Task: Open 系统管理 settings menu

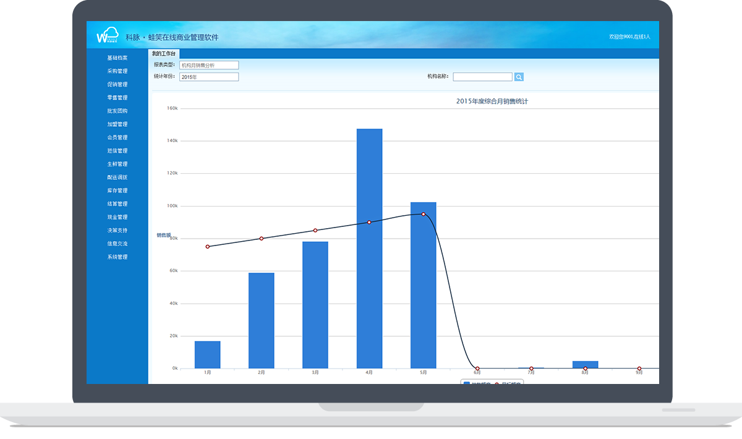Action: [117, 257]
